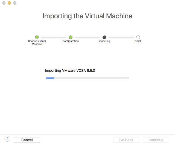This screenshot has width=175, height=146.
Task: Select the dark Importing step circle
Action: pos(104,37)
